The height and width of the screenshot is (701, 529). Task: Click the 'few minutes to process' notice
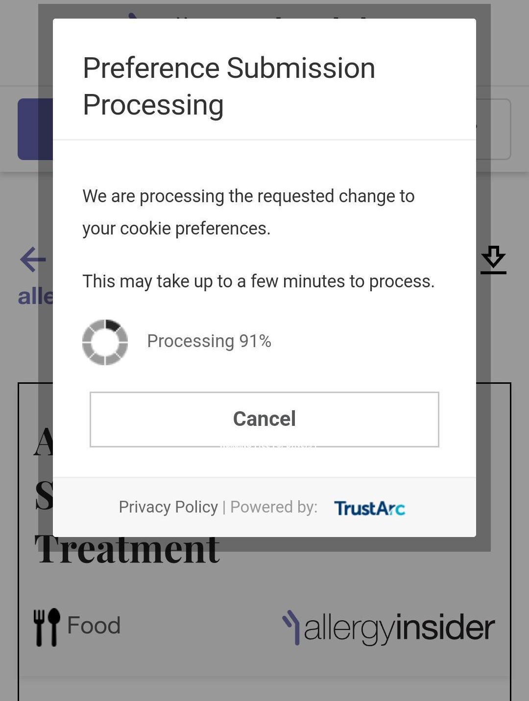pos(258,281)
